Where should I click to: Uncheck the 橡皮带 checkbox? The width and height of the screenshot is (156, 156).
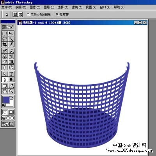click(57, 14)
